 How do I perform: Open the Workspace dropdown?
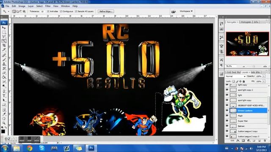pos(186,11)
